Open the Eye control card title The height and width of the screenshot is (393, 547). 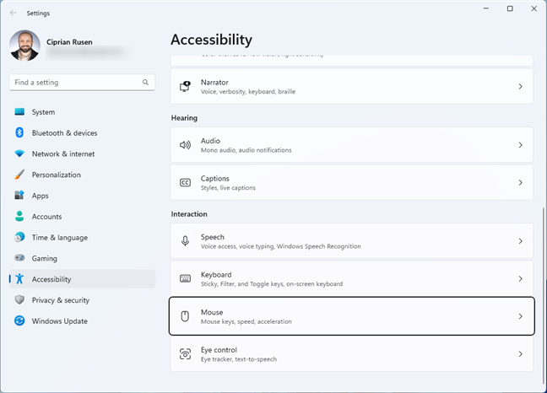coord(219,350)
